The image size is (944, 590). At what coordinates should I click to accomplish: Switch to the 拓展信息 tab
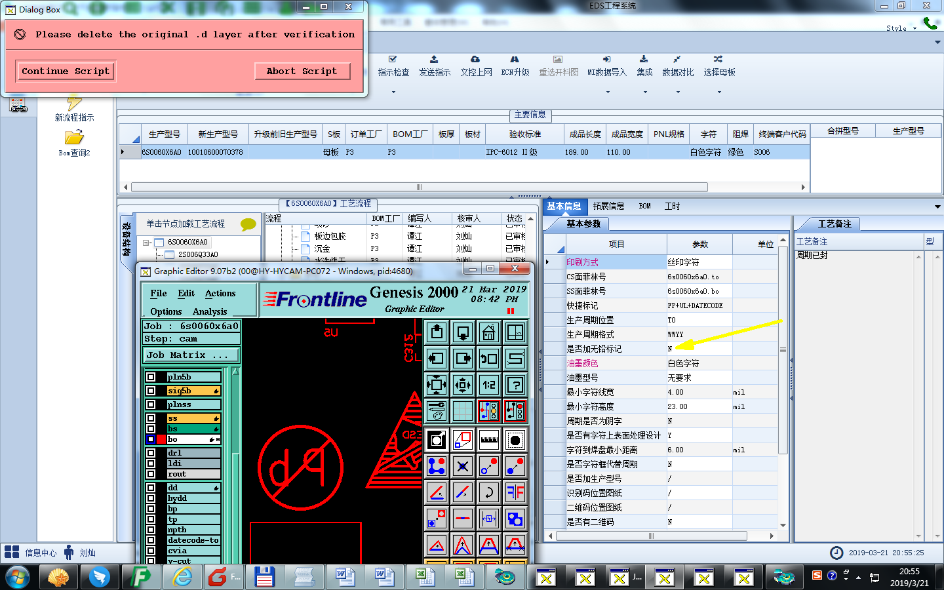[x=608, y=206]
